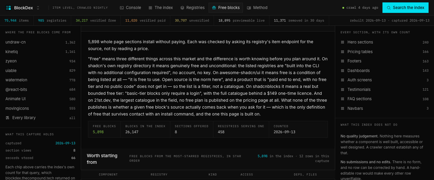Click the grid icon beside Footers
The image size is (434, 180).
[342, 61]
